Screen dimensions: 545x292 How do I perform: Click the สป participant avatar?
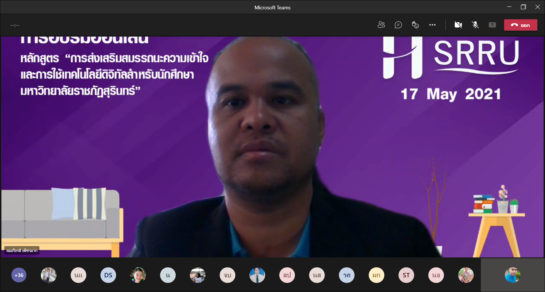pos(287,275)
